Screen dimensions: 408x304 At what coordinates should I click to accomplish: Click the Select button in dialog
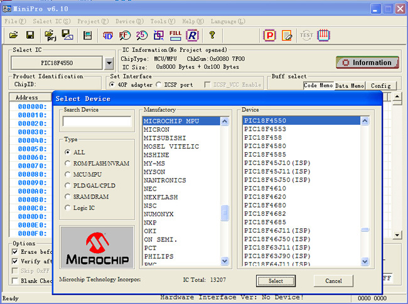[x=276, y=281]
